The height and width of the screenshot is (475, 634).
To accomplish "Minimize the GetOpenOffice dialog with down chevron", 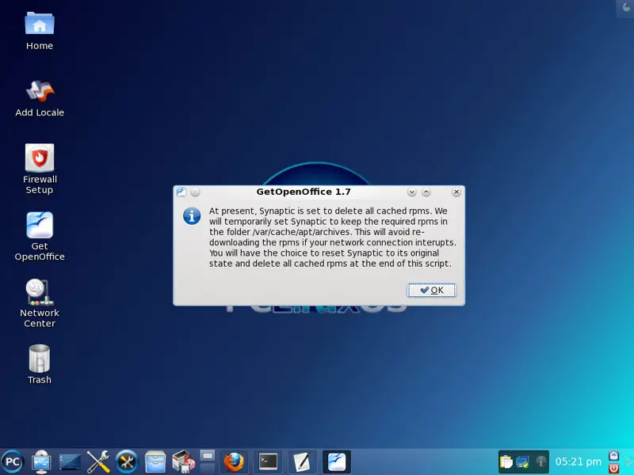I will click(x=411, y=192).
